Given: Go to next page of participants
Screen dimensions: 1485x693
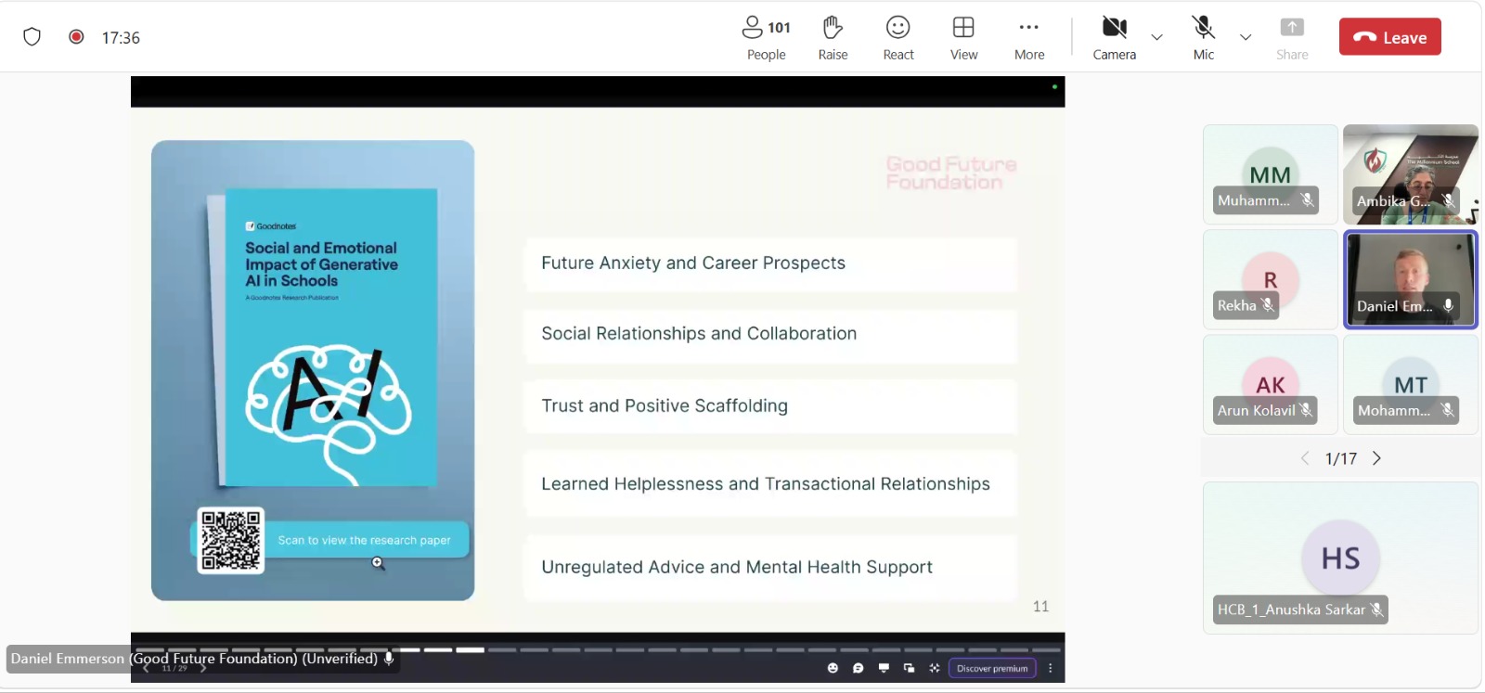Looking at the screenshot, I should (x=1376, y=458).
